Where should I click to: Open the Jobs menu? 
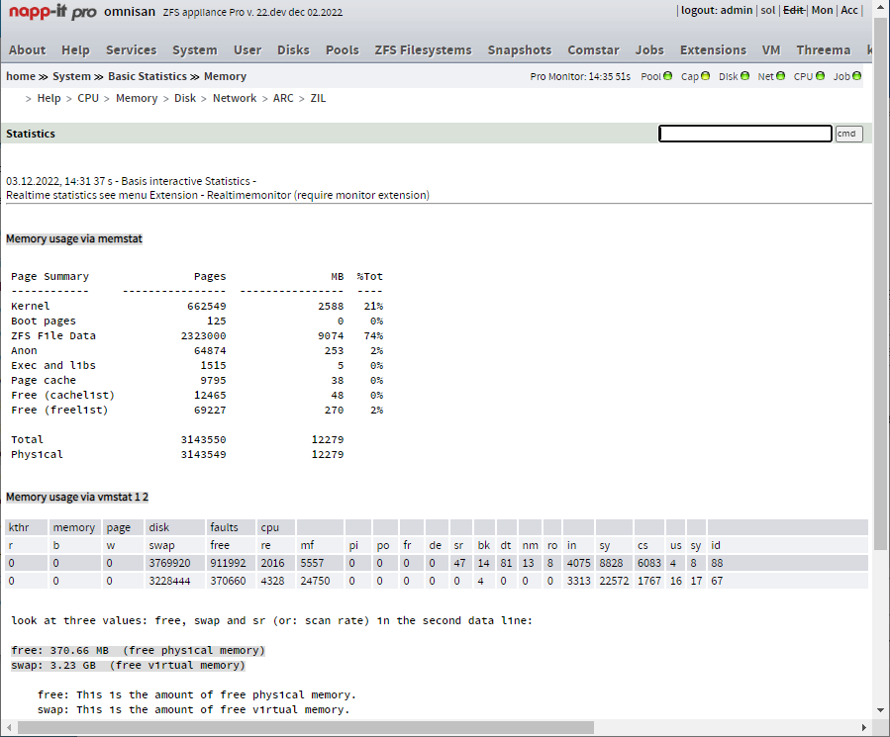tap(649, 49)
